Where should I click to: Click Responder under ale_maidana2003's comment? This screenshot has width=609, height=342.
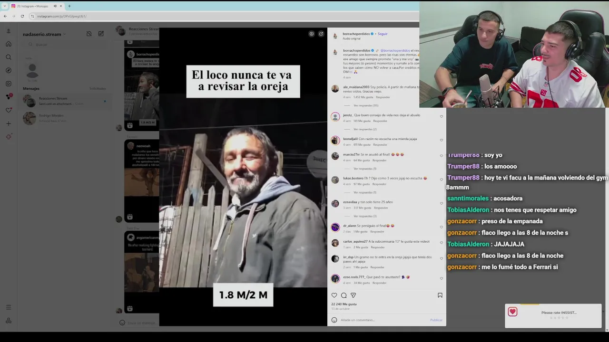(383, 97)
